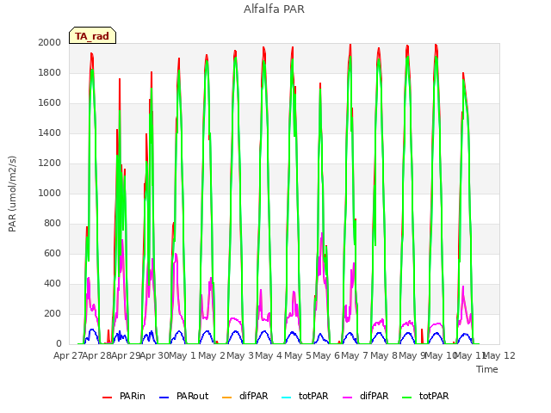Click the chart title Alfalfa PAR
Image resolution: width=551 pixels, height=413 pixels.
click(274, 9)
